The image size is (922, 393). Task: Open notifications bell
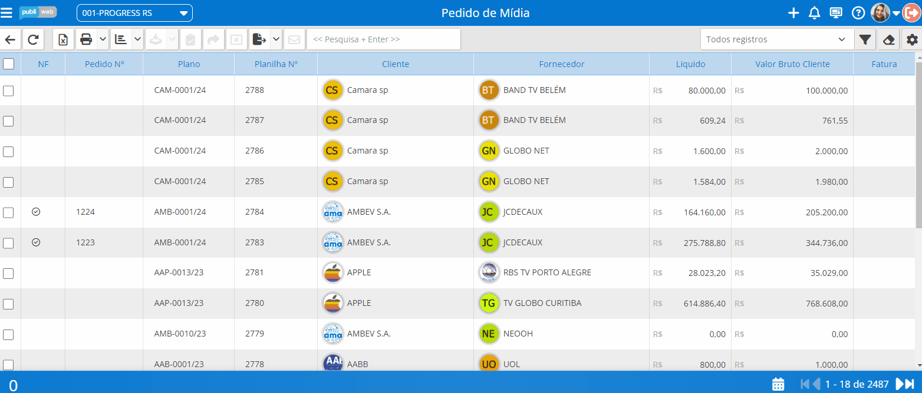click(x=814, y=13)
